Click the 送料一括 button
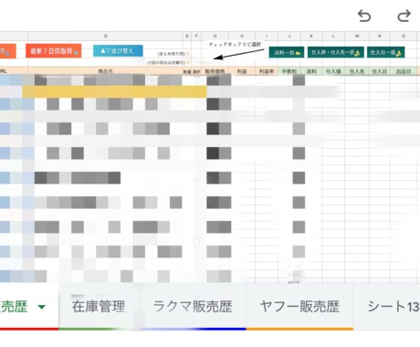 point(287,53)
